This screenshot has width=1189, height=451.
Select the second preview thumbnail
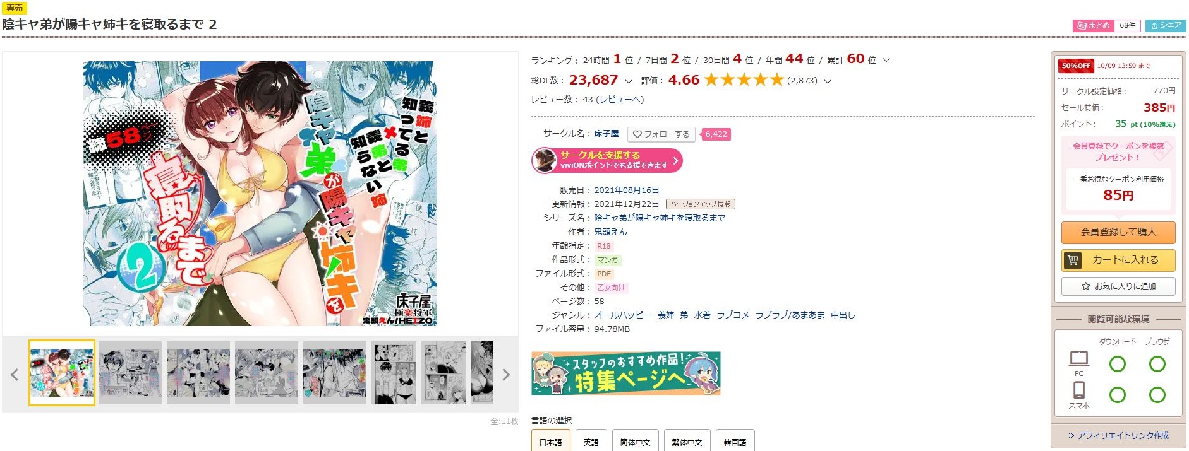(x=130, y=373)
